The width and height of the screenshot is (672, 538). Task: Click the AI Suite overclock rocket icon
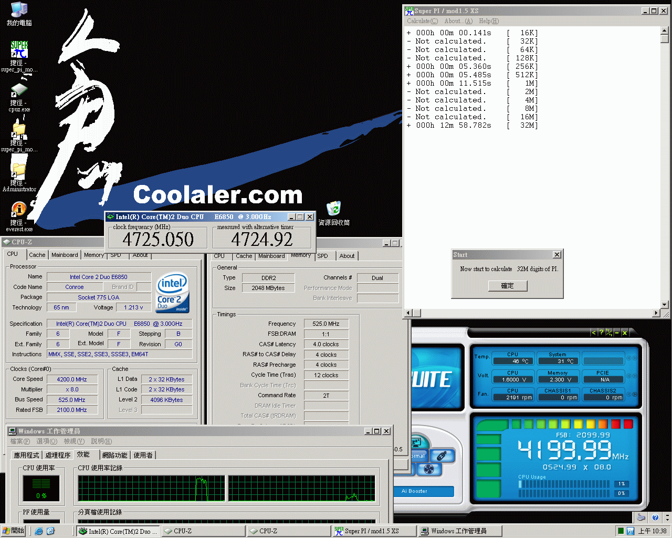(x=443, y=456)
